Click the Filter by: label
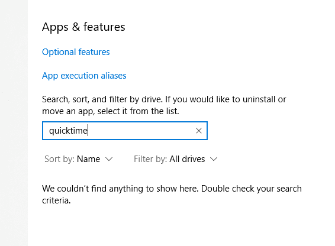 tap(150, 159)
